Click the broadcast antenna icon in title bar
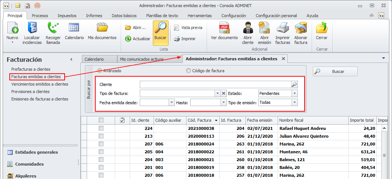This screenshot has width=392, height=179. coord(37,5)
